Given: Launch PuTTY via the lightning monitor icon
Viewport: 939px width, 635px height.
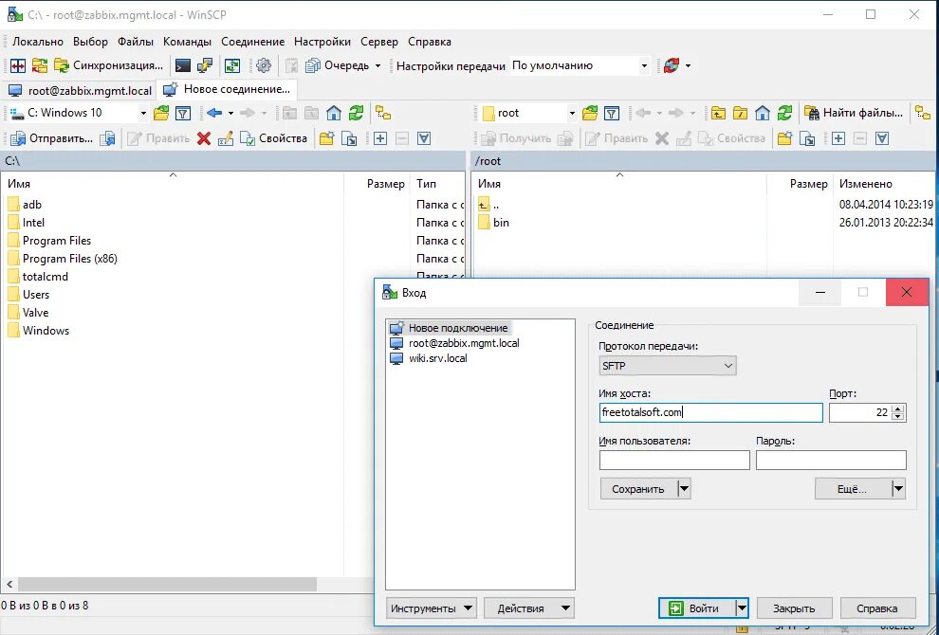Looking at the screenshot, I should point(205,65).
